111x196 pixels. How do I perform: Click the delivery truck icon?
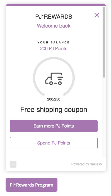pos(54,79)
